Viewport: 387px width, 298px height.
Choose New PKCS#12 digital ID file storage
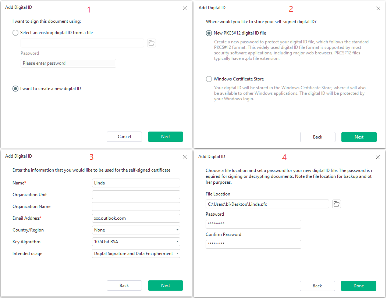click(x=209, y=33)
